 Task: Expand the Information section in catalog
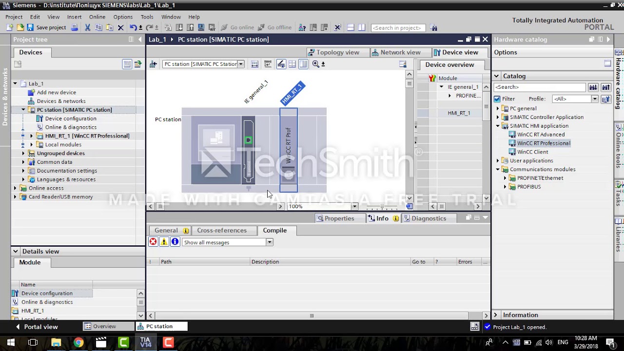[496, 315]
